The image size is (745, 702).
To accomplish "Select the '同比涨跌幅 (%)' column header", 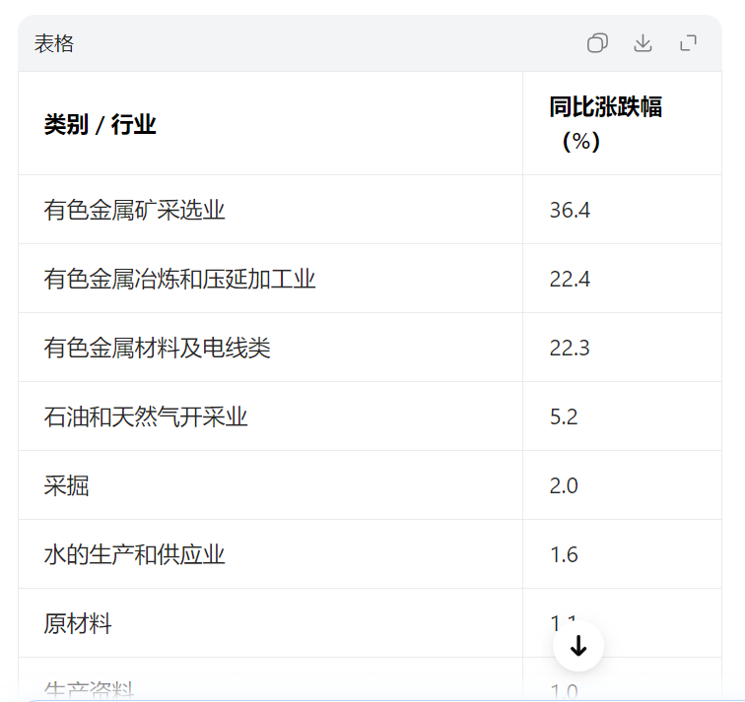I will point(605,123).
